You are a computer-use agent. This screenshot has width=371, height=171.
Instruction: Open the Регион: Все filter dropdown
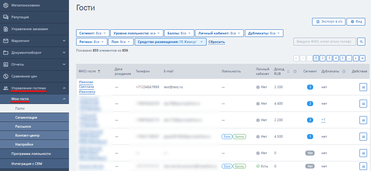click(x=92, y=42)
